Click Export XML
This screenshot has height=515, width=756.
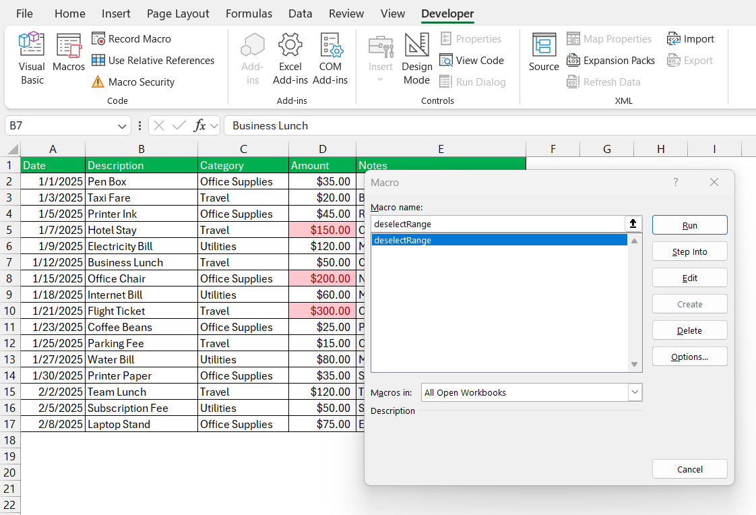(689, 60)
